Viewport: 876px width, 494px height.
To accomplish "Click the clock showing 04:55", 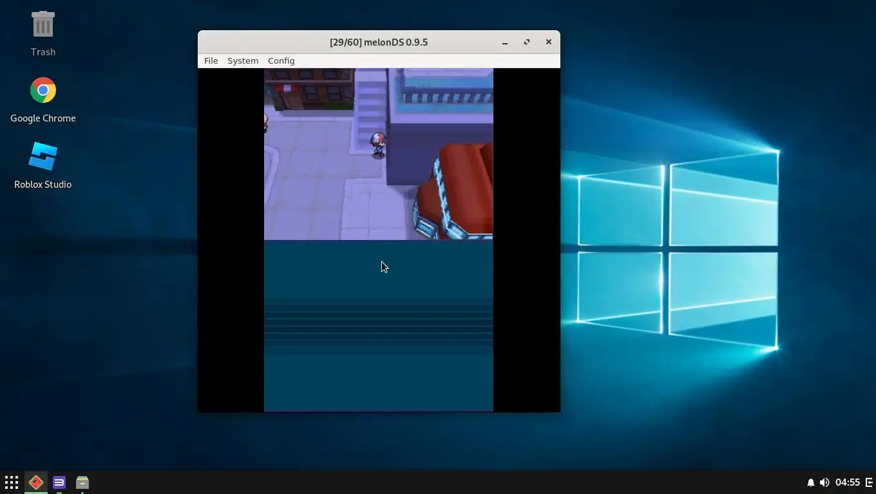I will 848,482.
